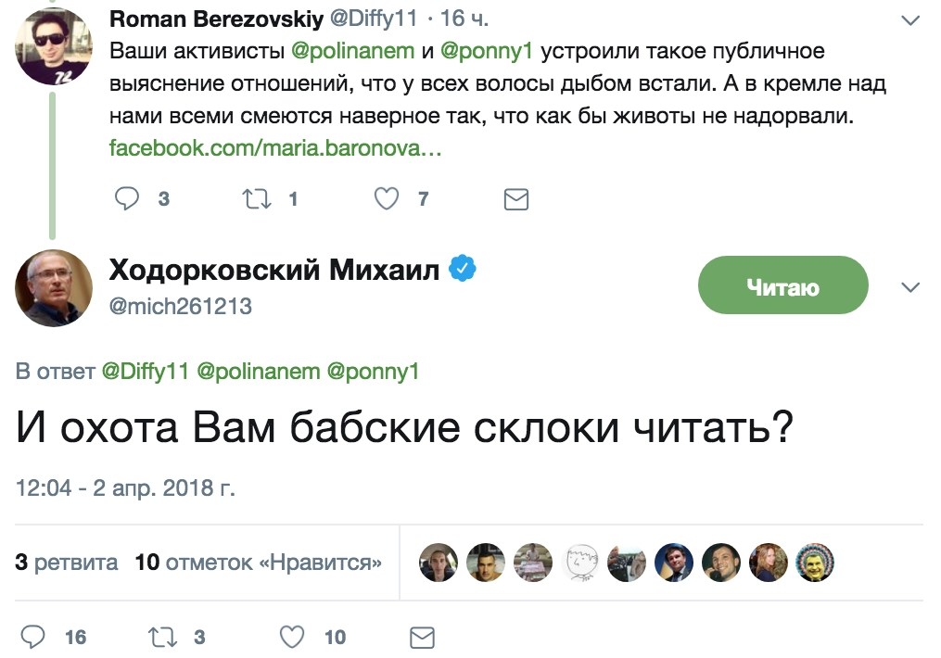Toggle the green Читаю follow button
The image size is (941, 658).
pos(782,287)
